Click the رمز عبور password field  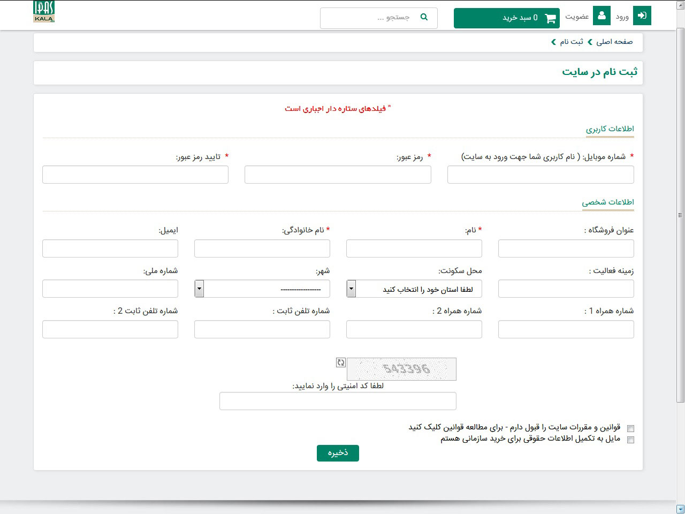click(x=338, y=175)
